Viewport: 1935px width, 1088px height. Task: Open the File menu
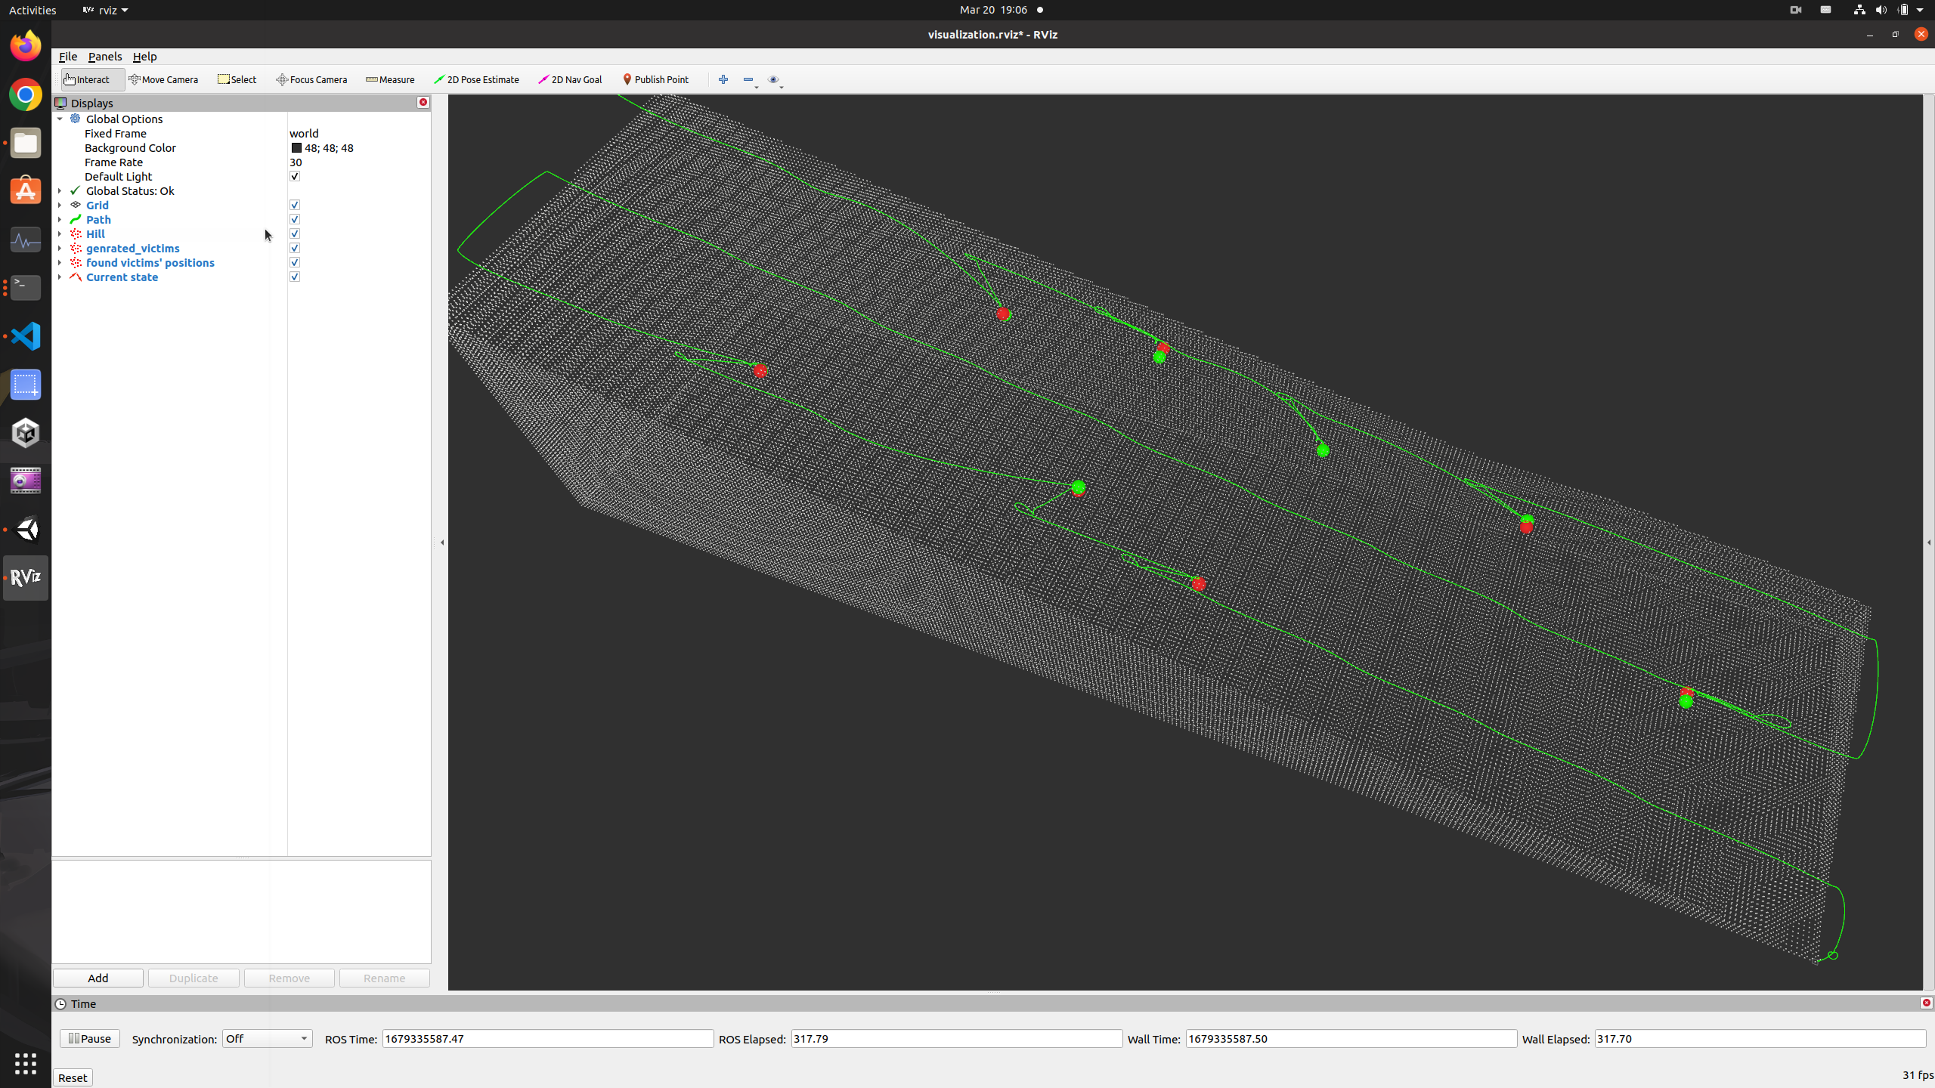[x=67, y=57]
